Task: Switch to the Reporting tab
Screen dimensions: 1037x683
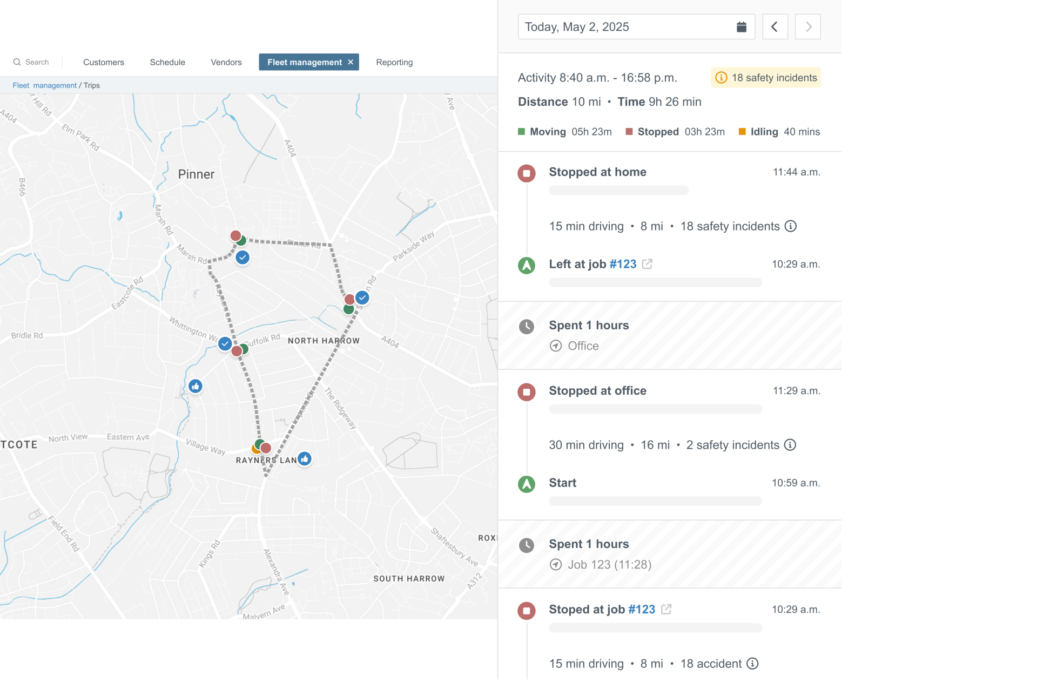Action: tap(394, 62)
